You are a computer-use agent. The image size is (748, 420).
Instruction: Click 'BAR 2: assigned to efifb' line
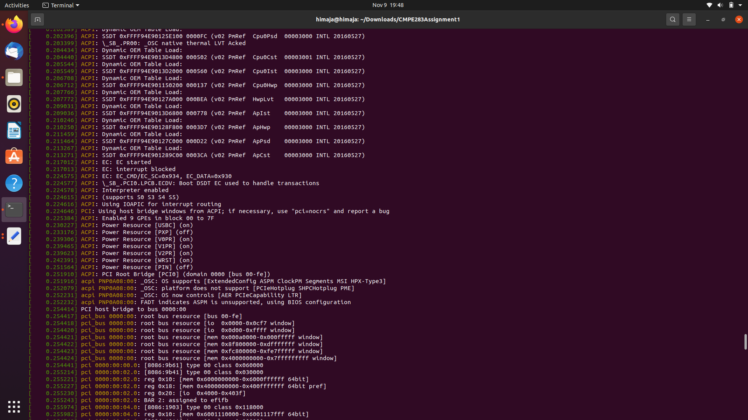(186, 400)
